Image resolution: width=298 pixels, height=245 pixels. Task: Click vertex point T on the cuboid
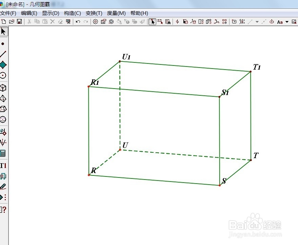point(251,160)
